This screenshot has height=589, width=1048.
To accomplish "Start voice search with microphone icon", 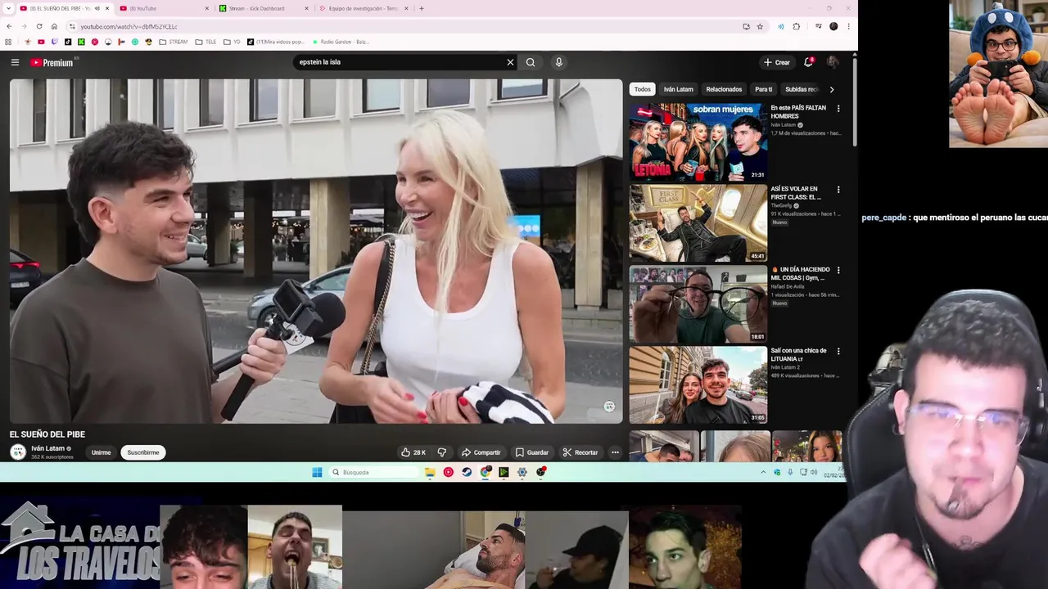I will (x=558, y=62).
